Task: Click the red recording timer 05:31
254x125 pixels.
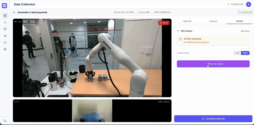Action: (x=164, y=23)
